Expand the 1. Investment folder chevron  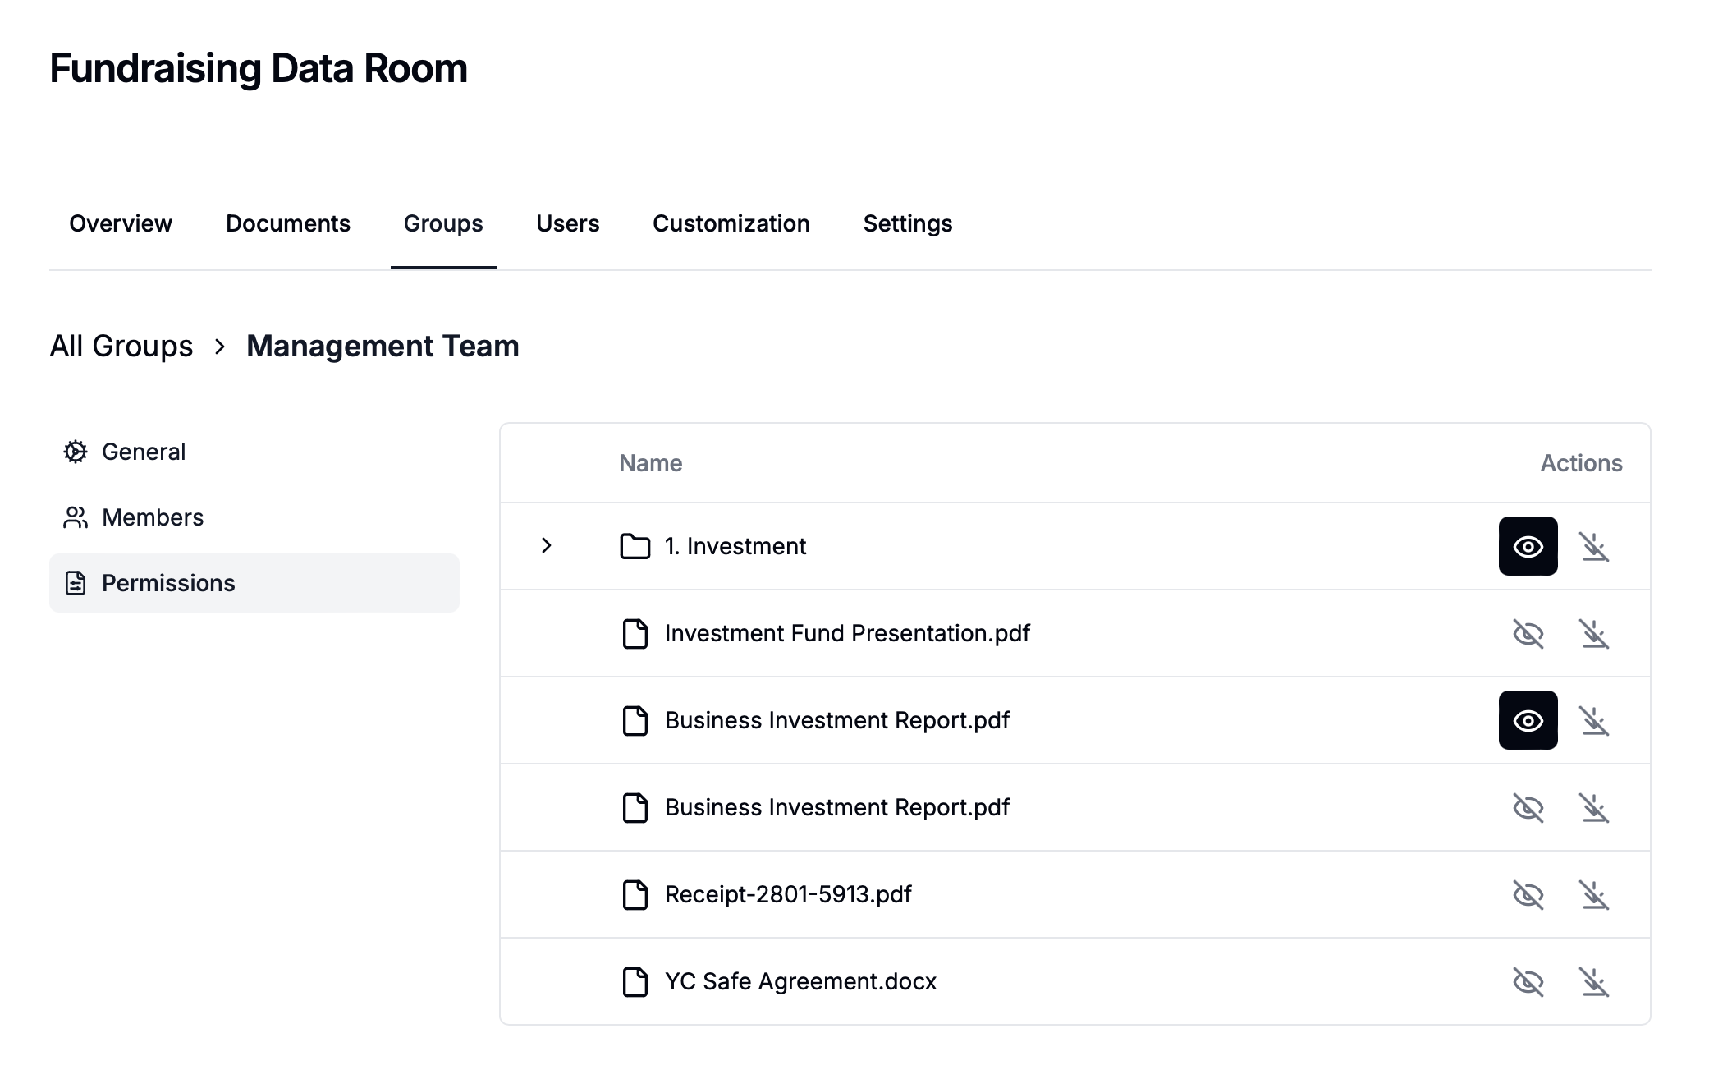(x=547, y=545)
